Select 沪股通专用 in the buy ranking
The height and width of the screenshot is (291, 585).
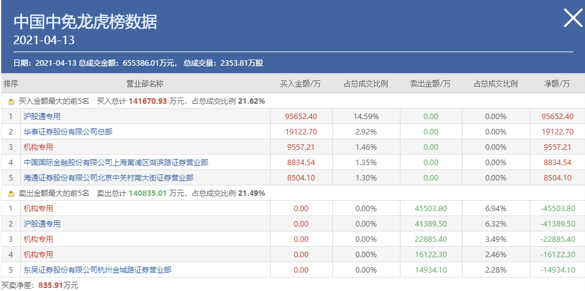42,116
